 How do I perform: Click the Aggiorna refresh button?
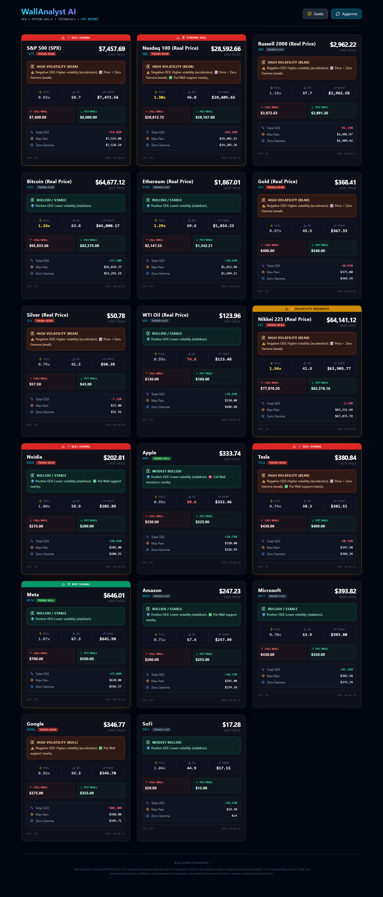(346, 14)
